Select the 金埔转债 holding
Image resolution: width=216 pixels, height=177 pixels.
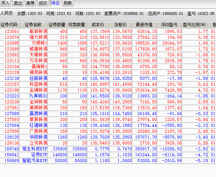38,90
